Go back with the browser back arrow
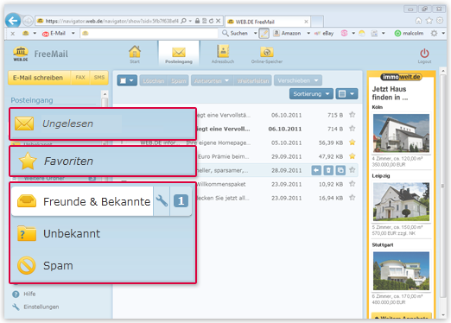 coord(13,21)
